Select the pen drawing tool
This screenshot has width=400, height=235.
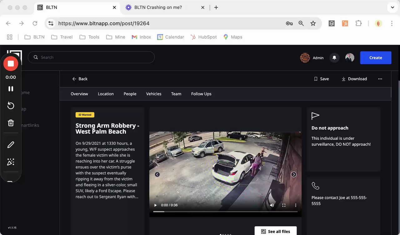coord(11,145)
